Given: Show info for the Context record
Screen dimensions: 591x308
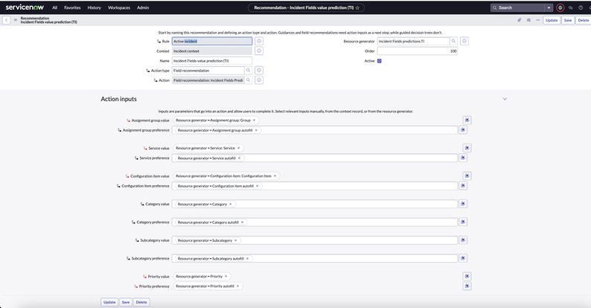Looking at the screenshot, I should pyautogui.click(x=259, y=51).
